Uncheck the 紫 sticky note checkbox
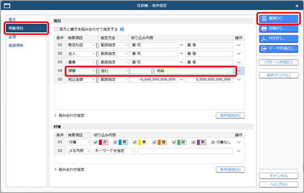304x193 pixels. pyautogui.click(x=193, y=142)
